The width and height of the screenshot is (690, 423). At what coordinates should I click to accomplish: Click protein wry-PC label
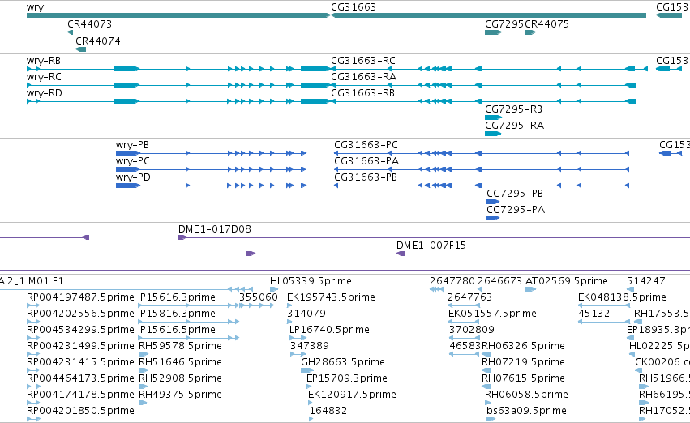[132, 161]
